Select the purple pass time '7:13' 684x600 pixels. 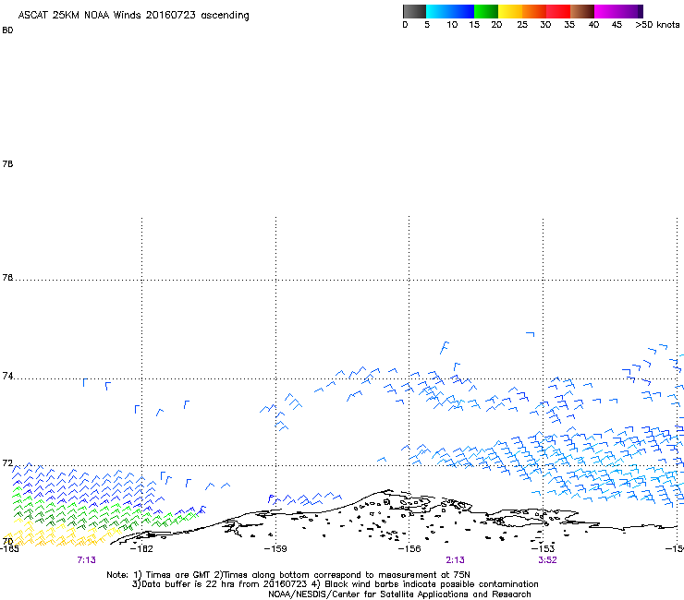[86, 560]
